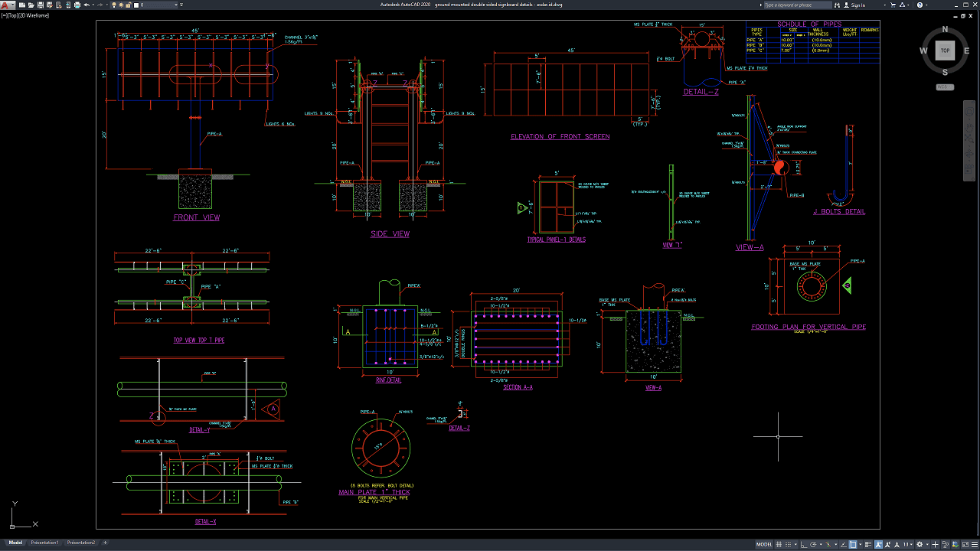Viewport: 980px width, 551px height.
Task: Click the Autodesk A360 triangle icon
Action: [902, 5]
